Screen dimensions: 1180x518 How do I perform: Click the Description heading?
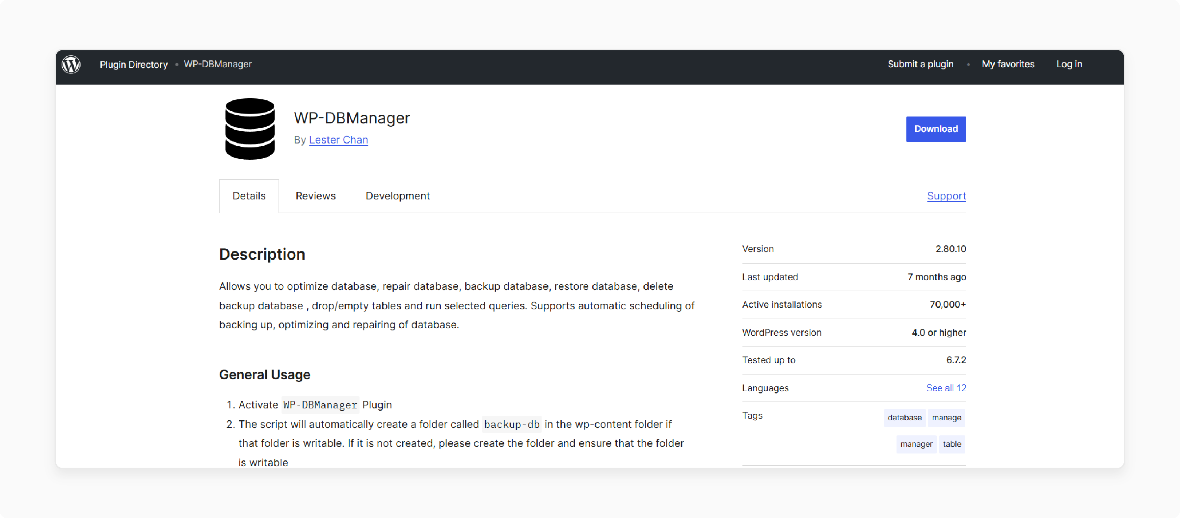pos(262,254)
